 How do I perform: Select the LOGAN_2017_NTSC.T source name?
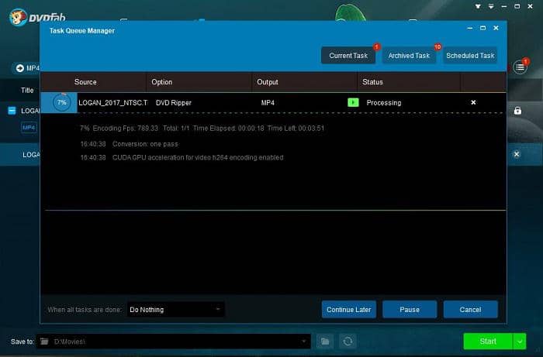pos(113,103)
